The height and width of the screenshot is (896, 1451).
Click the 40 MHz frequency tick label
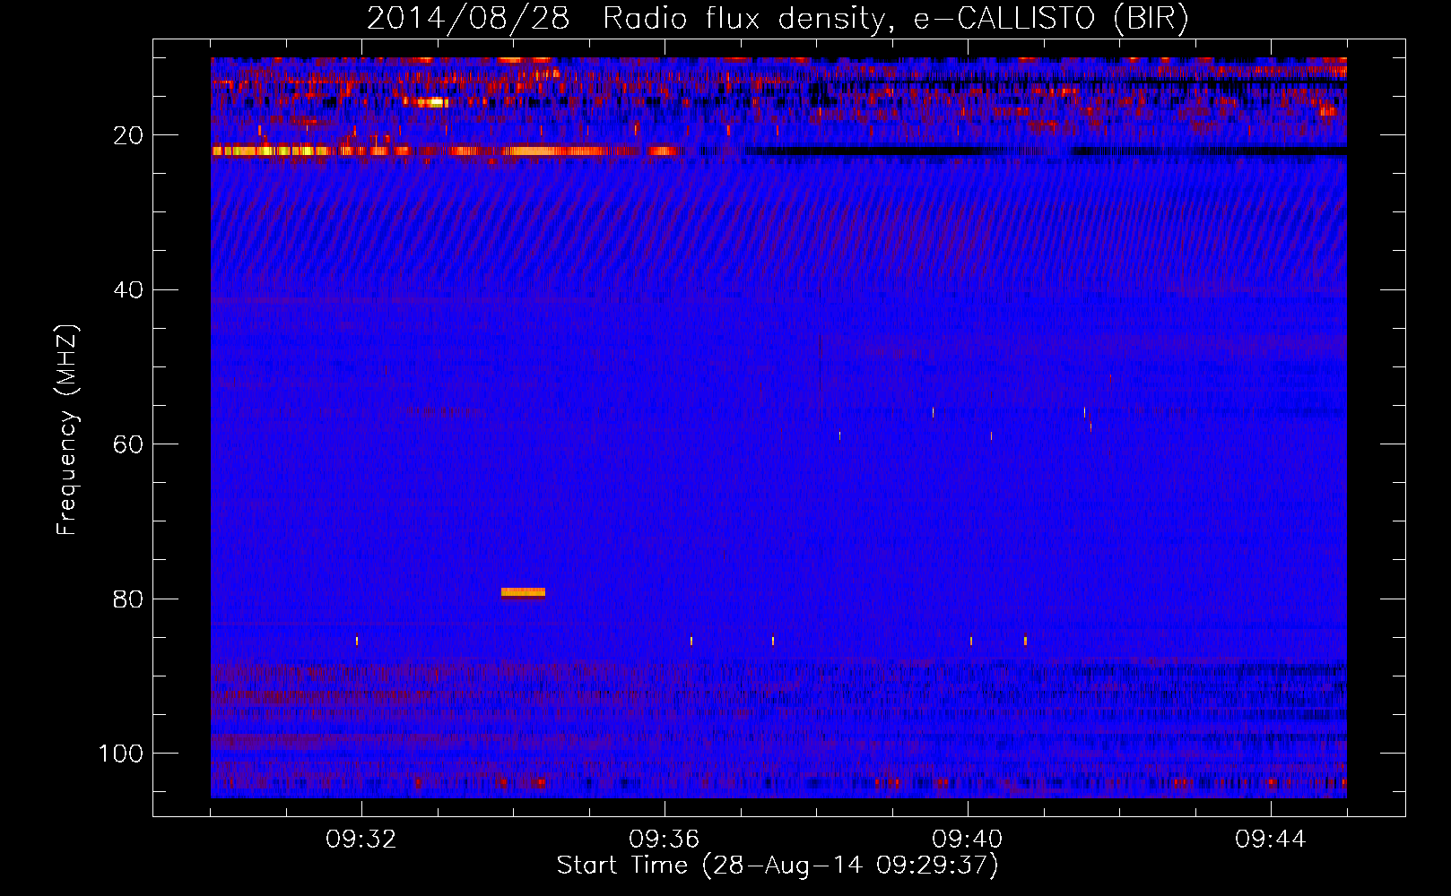tap(128, 290)
